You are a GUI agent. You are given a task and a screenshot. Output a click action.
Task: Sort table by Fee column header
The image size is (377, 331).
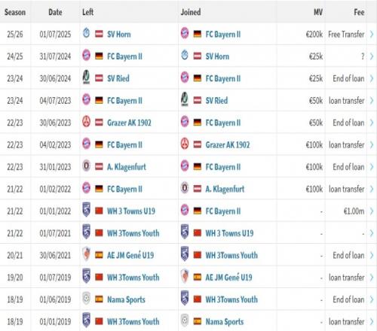click(359, 12)
